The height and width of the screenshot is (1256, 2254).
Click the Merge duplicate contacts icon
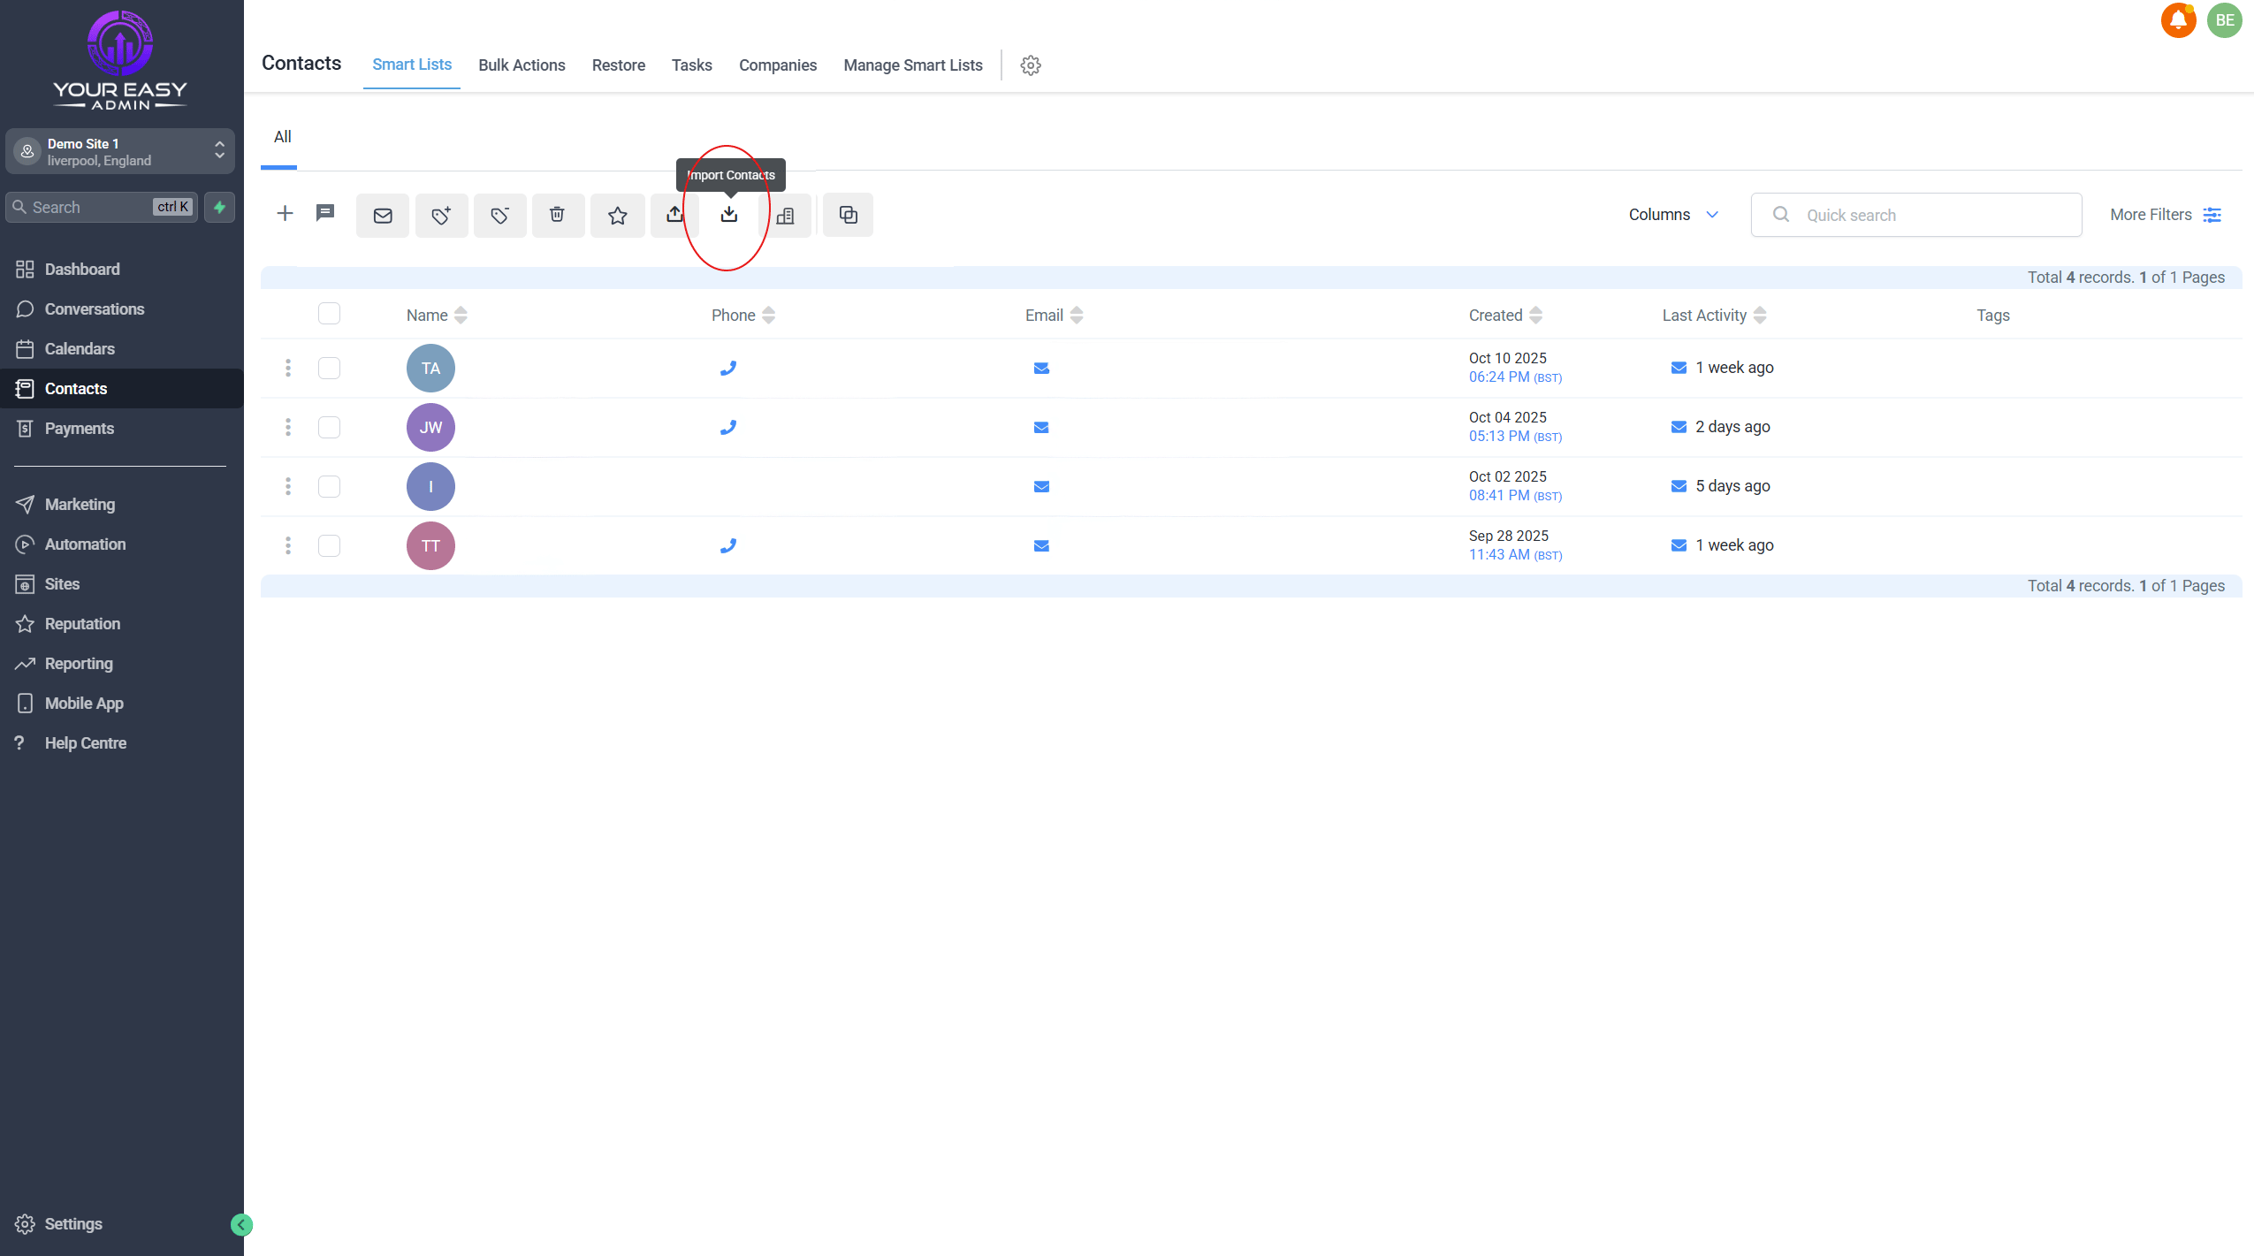(x=848, y=215)
